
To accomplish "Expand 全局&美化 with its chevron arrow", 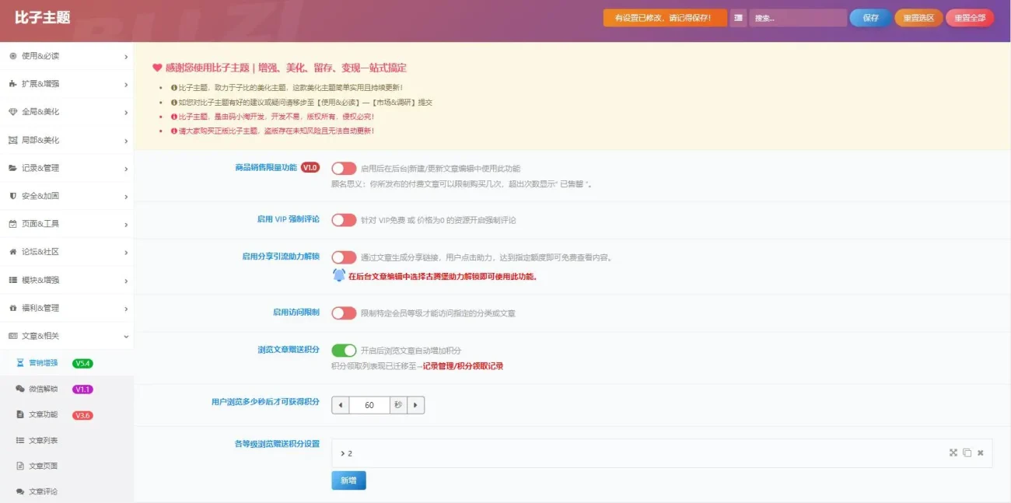I will 126,112.
